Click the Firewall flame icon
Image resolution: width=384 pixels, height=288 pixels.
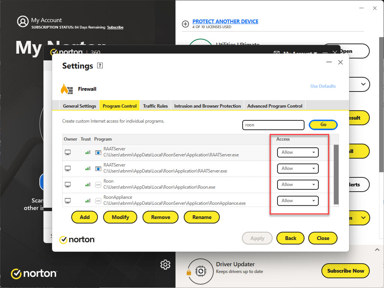coord(67,89)
